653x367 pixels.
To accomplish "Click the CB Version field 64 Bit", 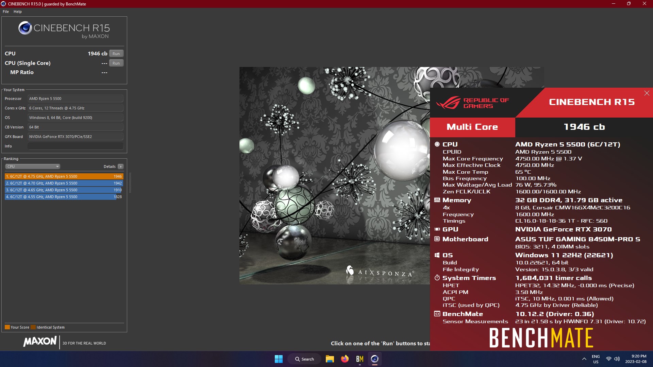I will 76,127.
